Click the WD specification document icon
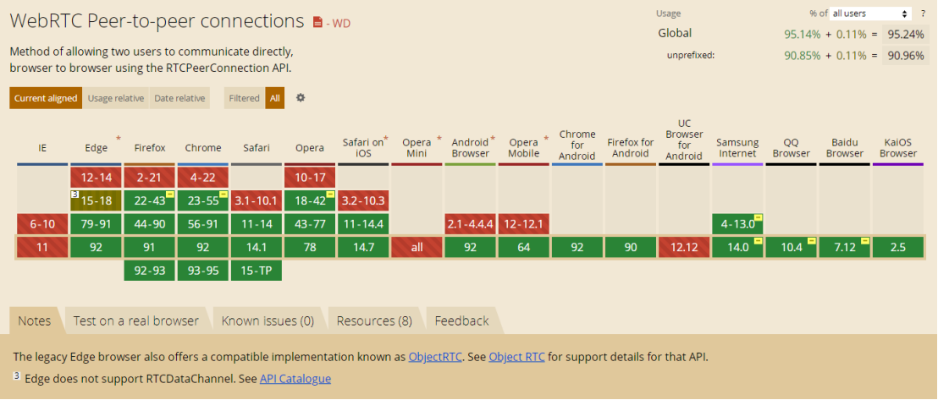 (317, 23)
